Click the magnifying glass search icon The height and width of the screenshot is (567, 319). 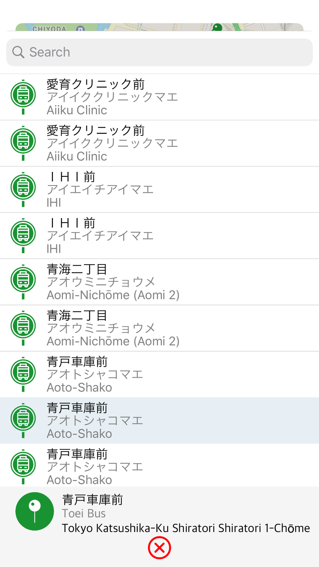pos(18,52)
